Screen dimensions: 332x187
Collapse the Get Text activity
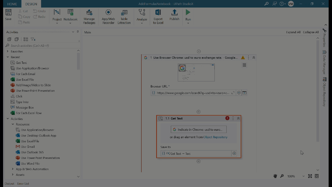pos(238,118)
